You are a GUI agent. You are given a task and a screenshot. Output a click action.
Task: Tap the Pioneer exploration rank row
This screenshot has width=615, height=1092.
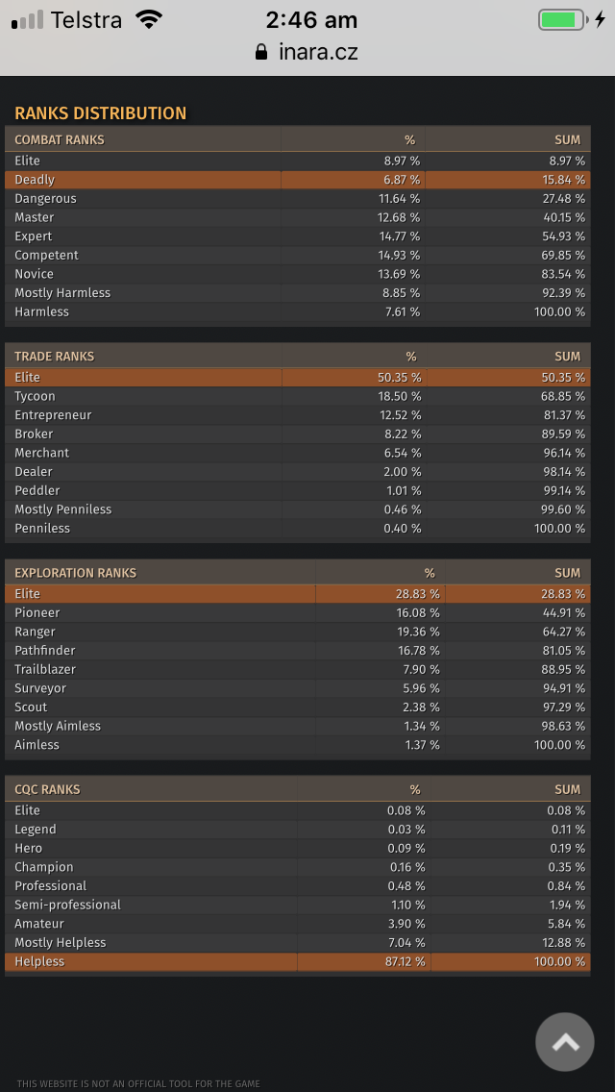(x=297, y=613)
